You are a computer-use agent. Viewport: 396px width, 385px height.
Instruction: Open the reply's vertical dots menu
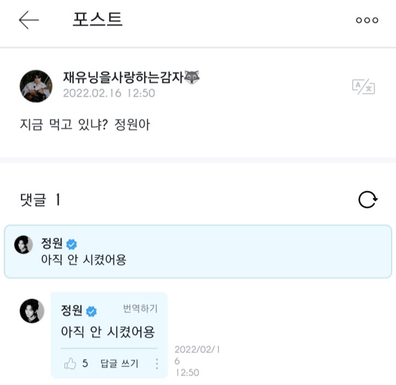point(157,364)
